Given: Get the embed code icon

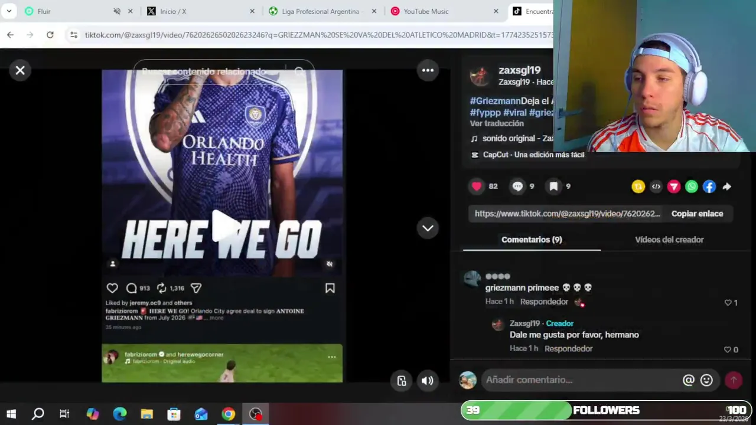Looking at the screenshot, I should 656,187.
